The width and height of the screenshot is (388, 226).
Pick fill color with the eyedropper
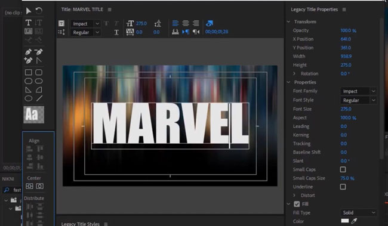pyautogui.click(x=355, y=221)
